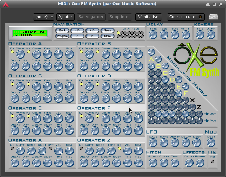Click the Program navigation button
The width and height of the screenshot is (226, 177).
62,36
